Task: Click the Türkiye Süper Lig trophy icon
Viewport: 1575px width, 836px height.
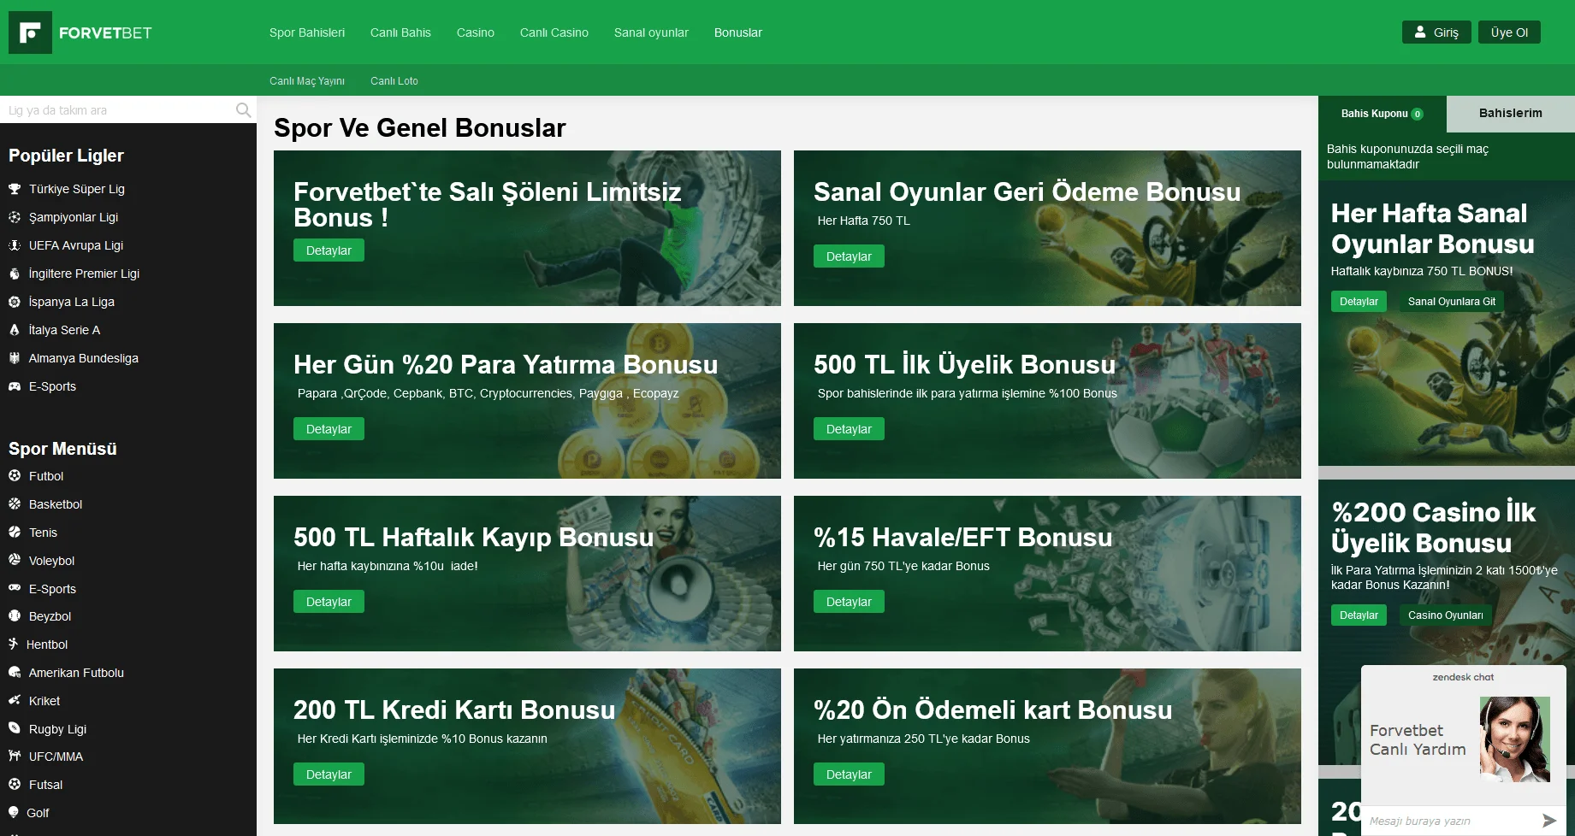Action: (15, 189)
